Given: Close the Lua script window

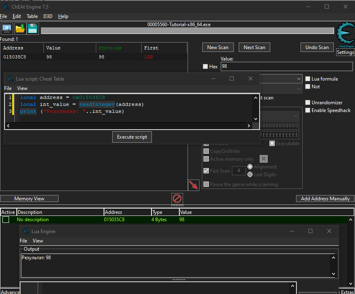Looking at the screenshot, I should [x=251, y=79].
